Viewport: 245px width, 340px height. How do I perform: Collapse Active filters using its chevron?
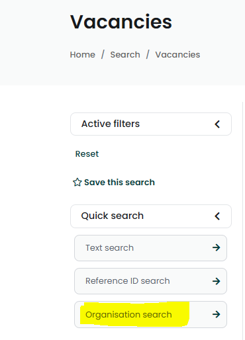[217, 124]
